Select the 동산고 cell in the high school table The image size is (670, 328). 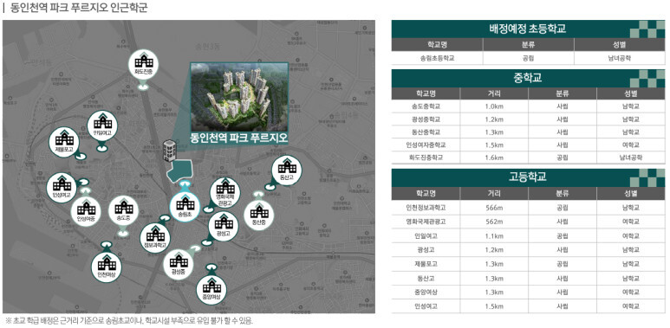(x=426, y=278)
